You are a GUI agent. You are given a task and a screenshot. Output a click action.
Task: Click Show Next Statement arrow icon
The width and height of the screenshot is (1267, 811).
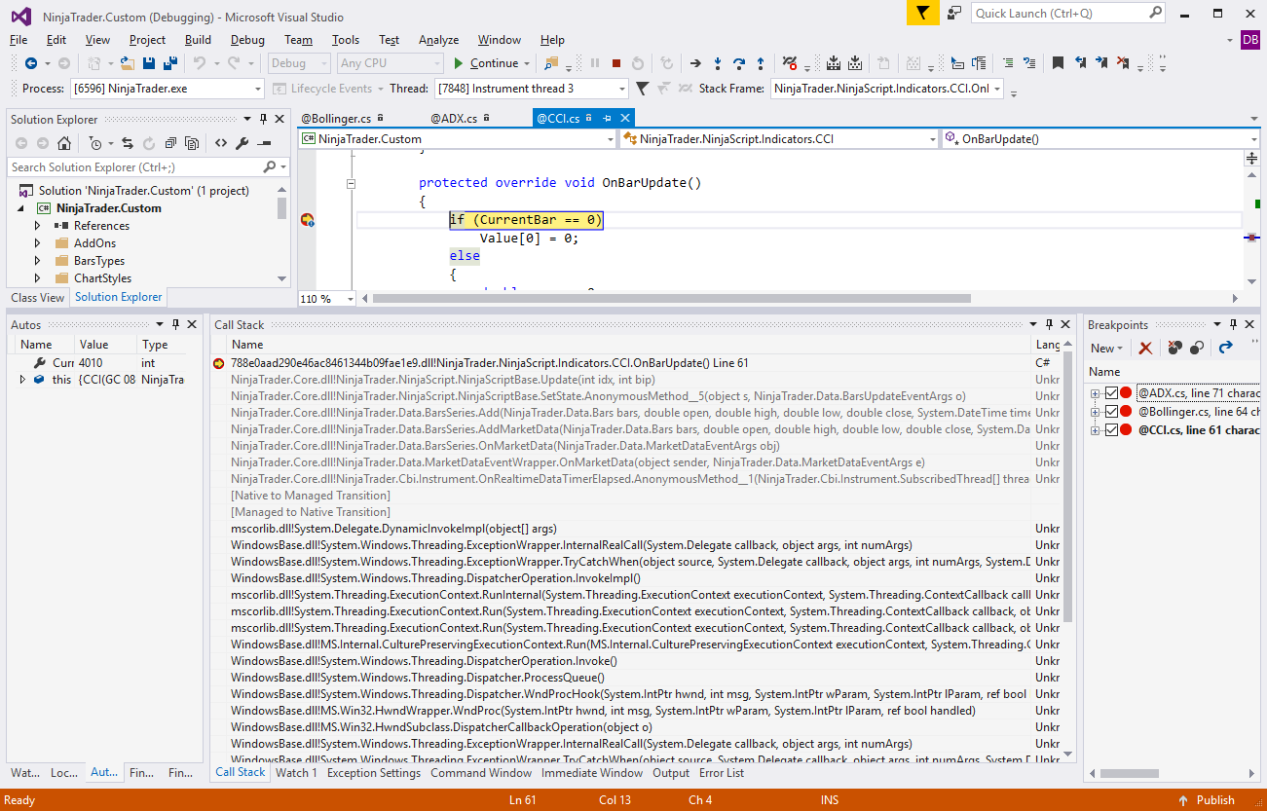pyautogui.click(x=695, y=63)
